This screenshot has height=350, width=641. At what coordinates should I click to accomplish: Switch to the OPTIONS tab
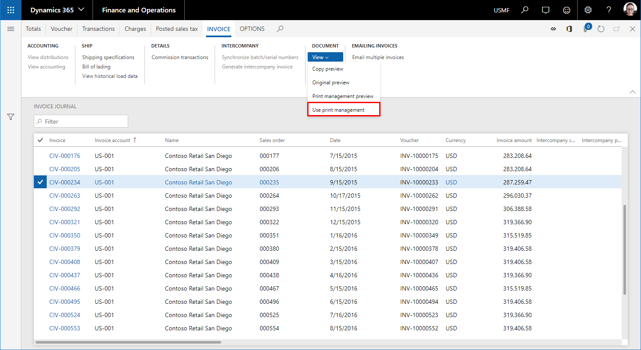point(252,29)
